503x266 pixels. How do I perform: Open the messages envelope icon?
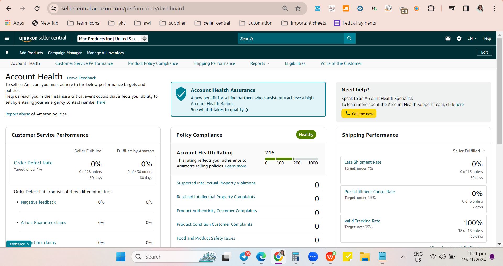[x=448, y=38]
